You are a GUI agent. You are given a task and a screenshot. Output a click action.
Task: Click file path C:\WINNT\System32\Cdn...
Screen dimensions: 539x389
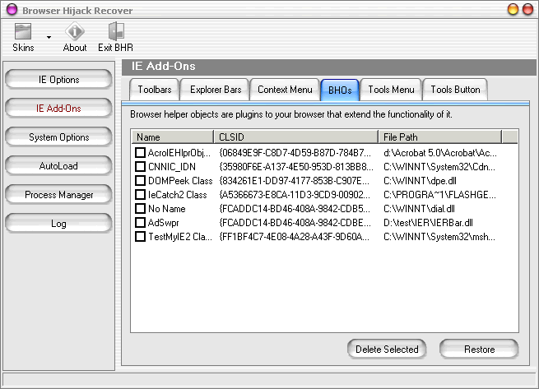click(439, 167)
